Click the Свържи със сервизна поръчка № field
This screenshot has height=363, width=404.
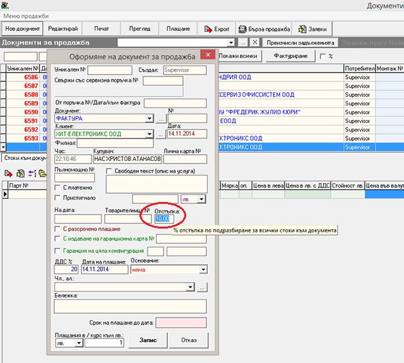point(163,81)
